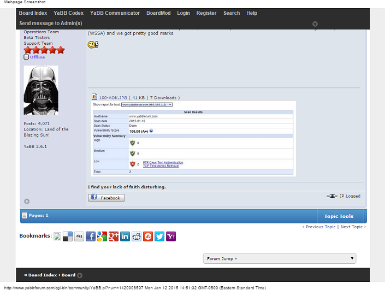Click the broken-image bookmark icon
385x290 pixels.
tap(57, 236)
